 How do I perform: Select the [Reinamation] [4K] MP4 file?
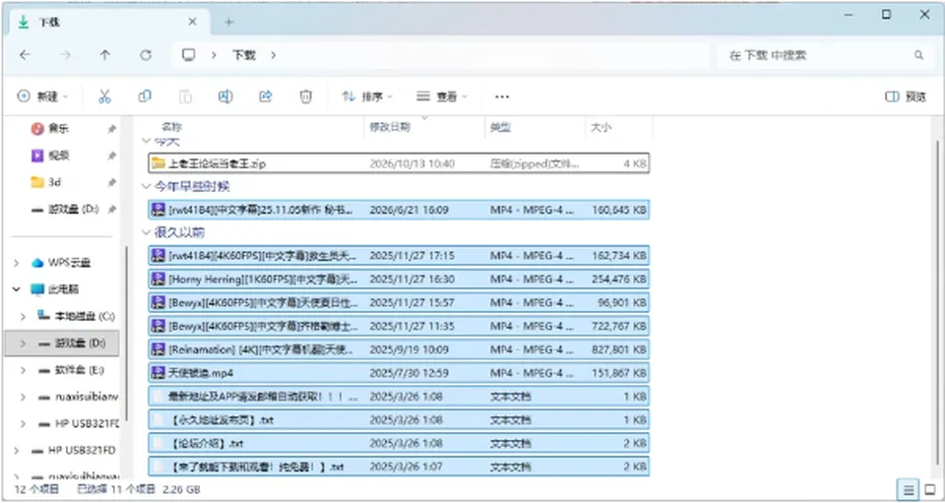coord(399,349)
